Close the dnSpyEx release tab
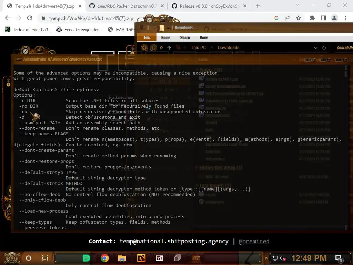The image size is (353, 265). tap(245, 6)
